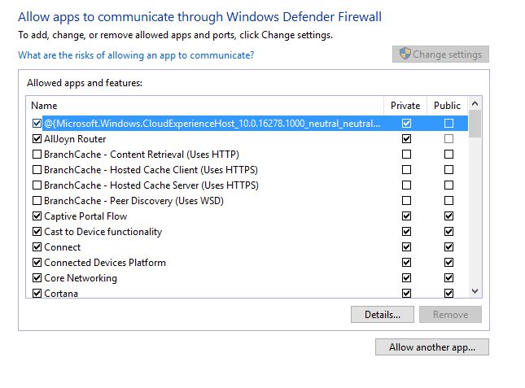Select the Core Networking row
This screenshot has width=525, height=388.
pos(81,277)
